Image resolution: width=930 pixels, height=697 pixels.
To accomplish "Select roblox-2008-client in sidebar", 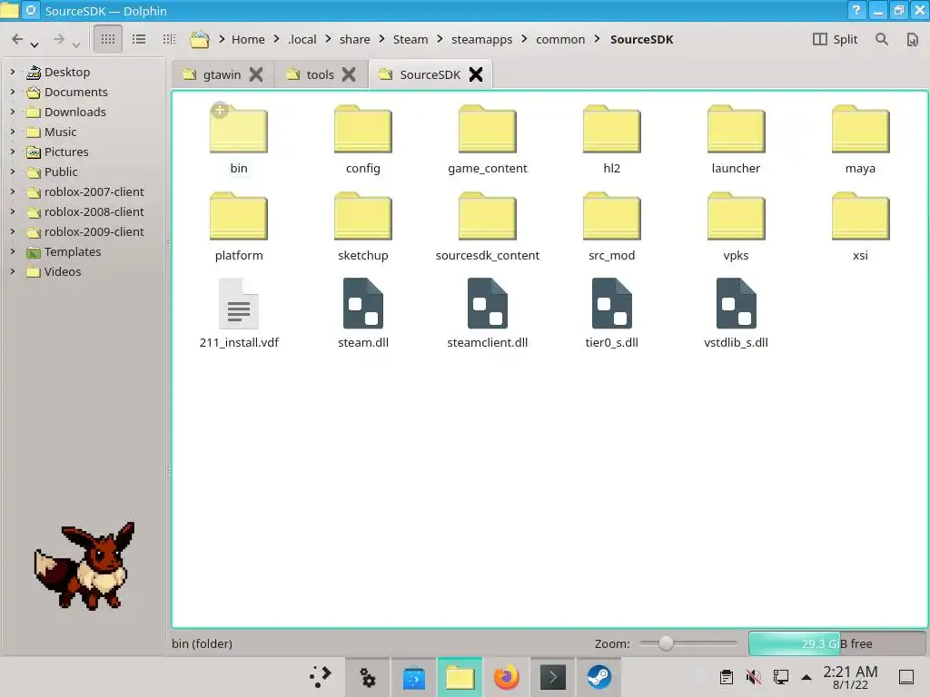I will [85, 211].
